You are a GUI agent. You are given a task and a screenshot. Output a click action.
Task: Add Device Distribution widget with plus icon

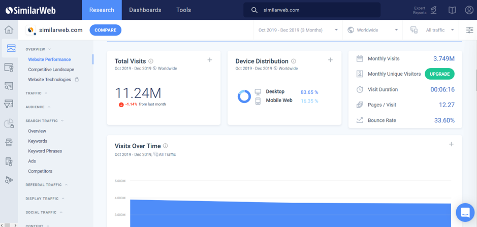(330, 60)
